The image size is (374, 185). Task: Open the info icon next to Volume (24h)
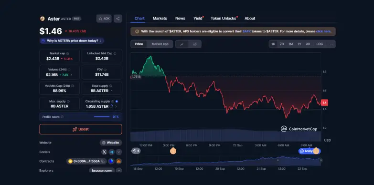click(69, 70)
